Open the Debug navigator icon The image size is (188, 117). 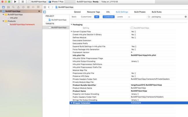coord(28,7)
